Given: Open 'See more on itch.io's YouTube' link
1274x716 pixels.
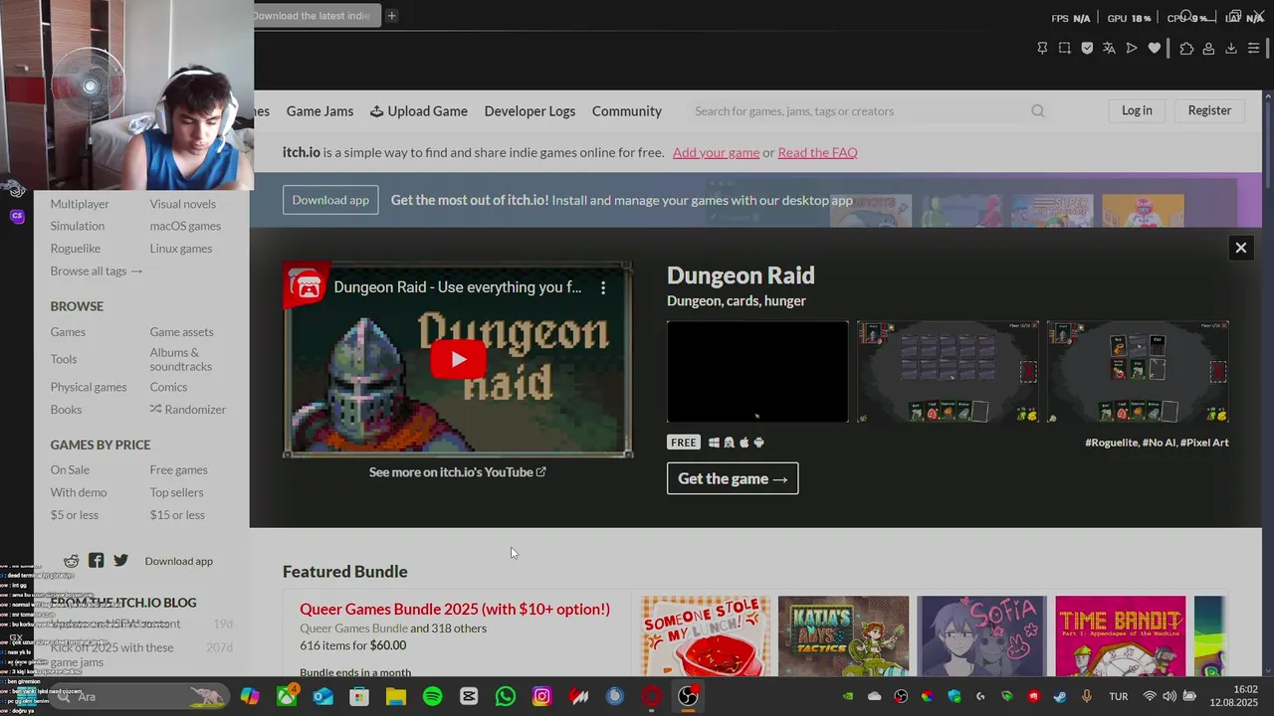Looking at the screenshot, I should 457,471.
